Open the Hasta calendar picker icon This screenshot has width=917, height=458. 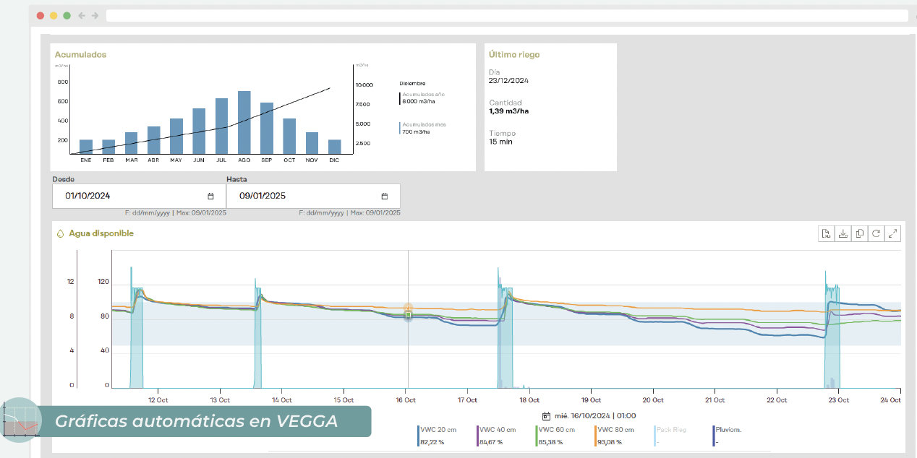coord(385,196)
